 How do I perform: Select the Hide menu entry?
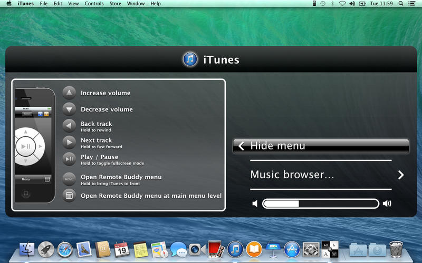click(x=321, y=146)
